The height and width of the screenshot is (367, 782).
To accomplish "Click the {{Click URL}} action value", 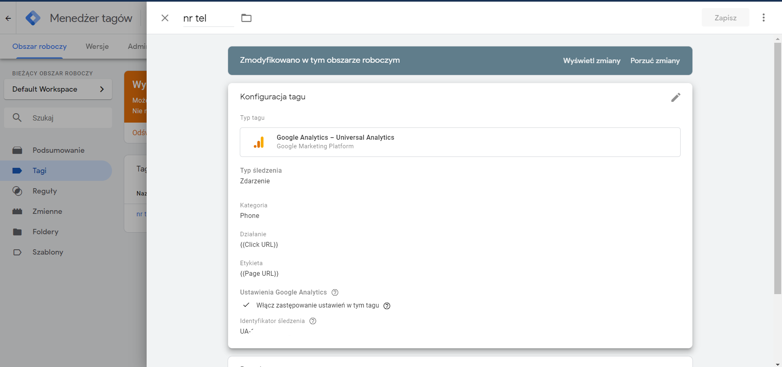I will pos(259,245).
